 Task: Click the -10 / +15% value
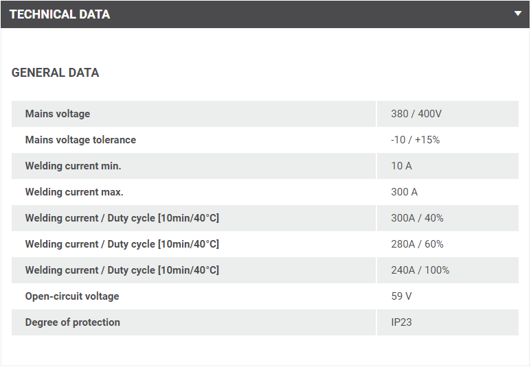coord(415,140)
